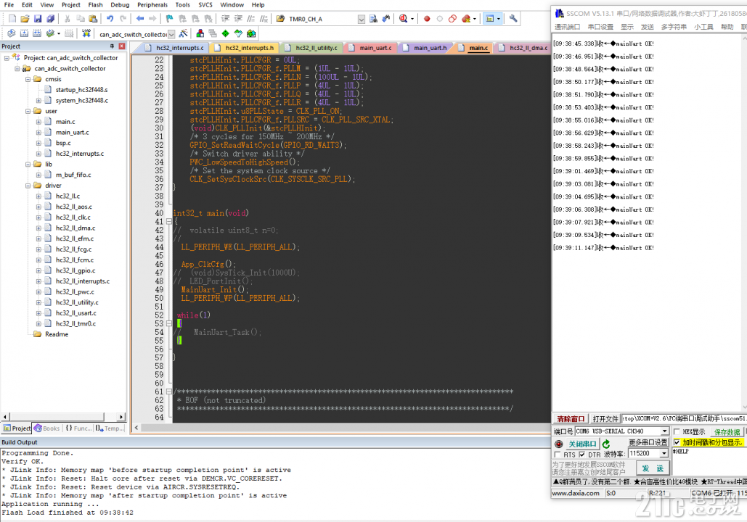The height and width of the screenshot is (522, 747).
Task: Collapse the cmsis folder in project tree
Action: coord(28,79)
